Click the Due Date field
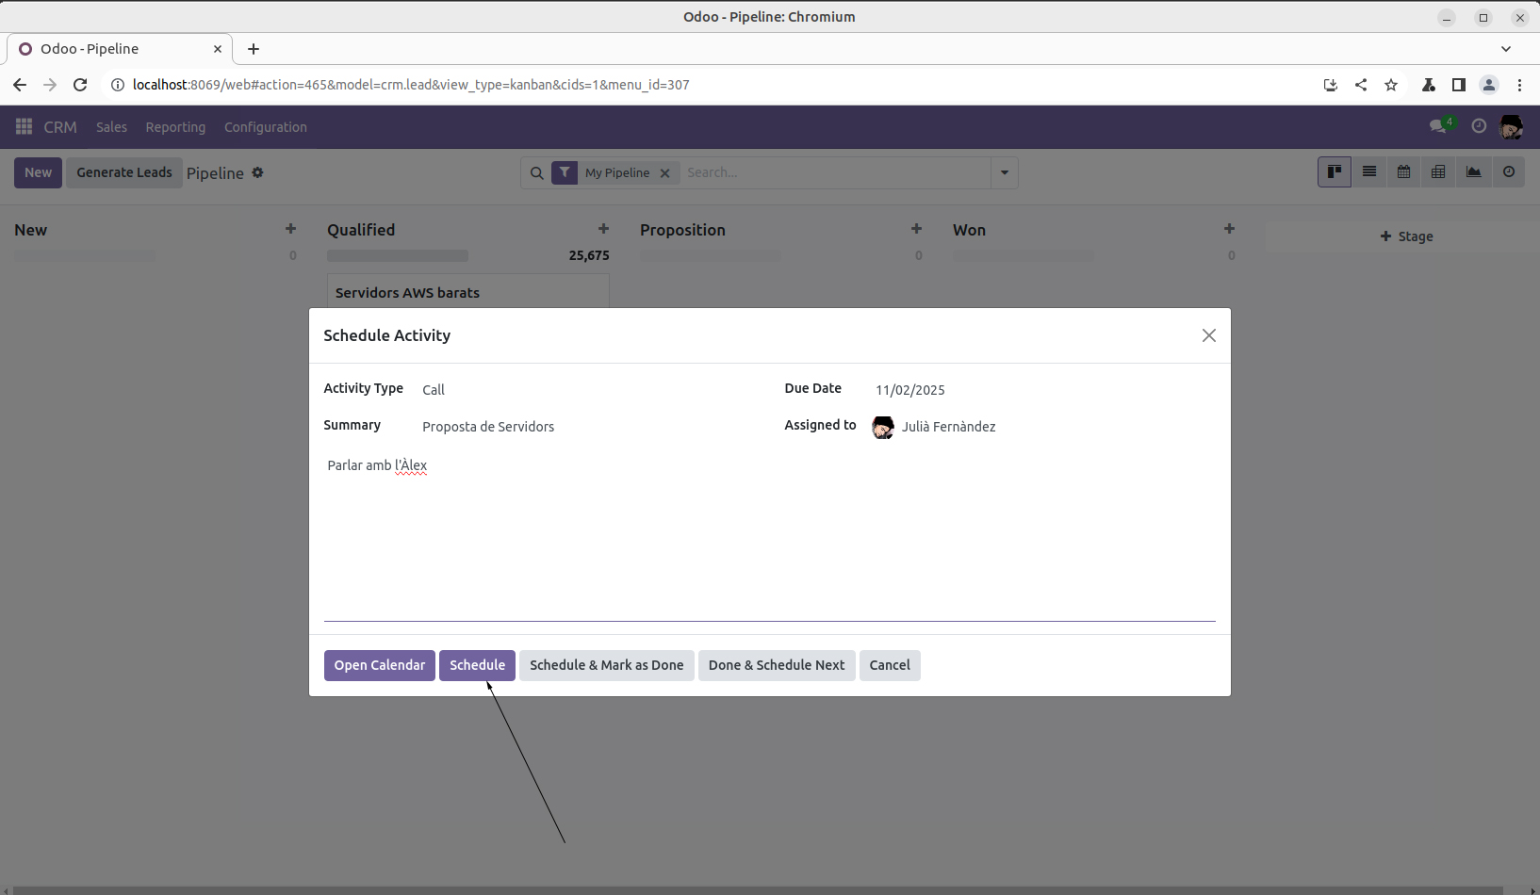Screen dimensions: 1540x895 coord(1037,390)
